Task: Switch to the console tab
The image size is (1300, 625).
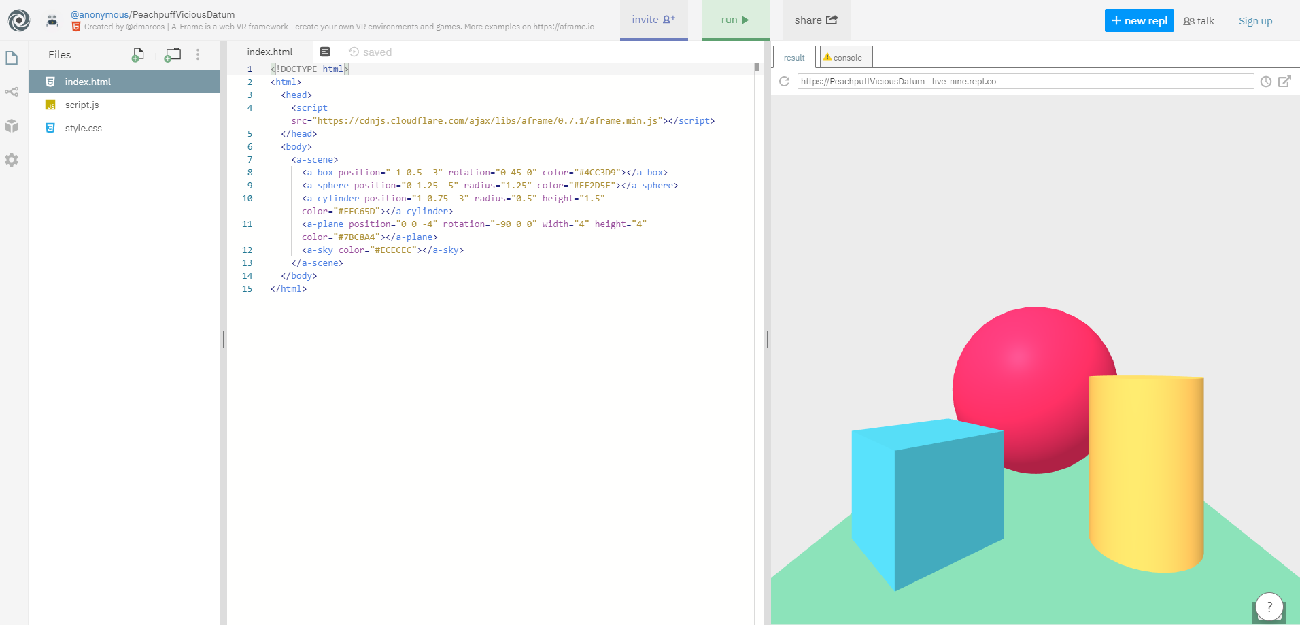Action: pyautogui.click(x=846, y=57)
